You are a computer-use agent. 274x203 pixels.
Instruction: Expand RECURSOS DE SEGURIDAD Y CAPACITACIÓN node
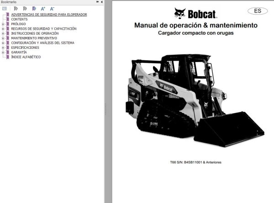pyautogui.click(x=3, y=29)
